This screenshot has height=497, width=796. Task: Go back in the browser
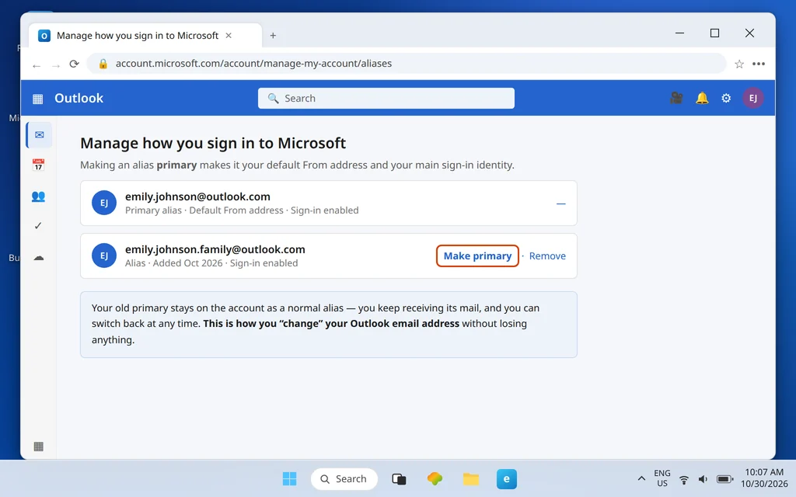click(x=37, y=65)
